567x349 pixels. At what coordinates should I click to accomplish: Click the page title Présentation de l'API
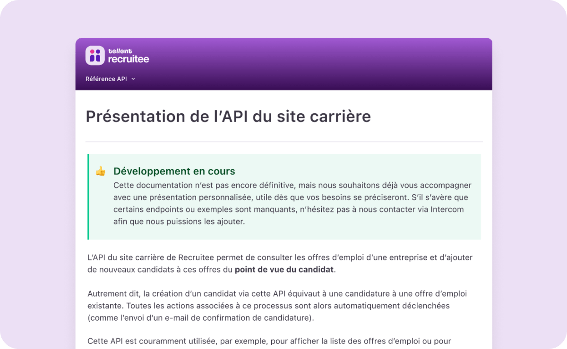pos(228,116)
